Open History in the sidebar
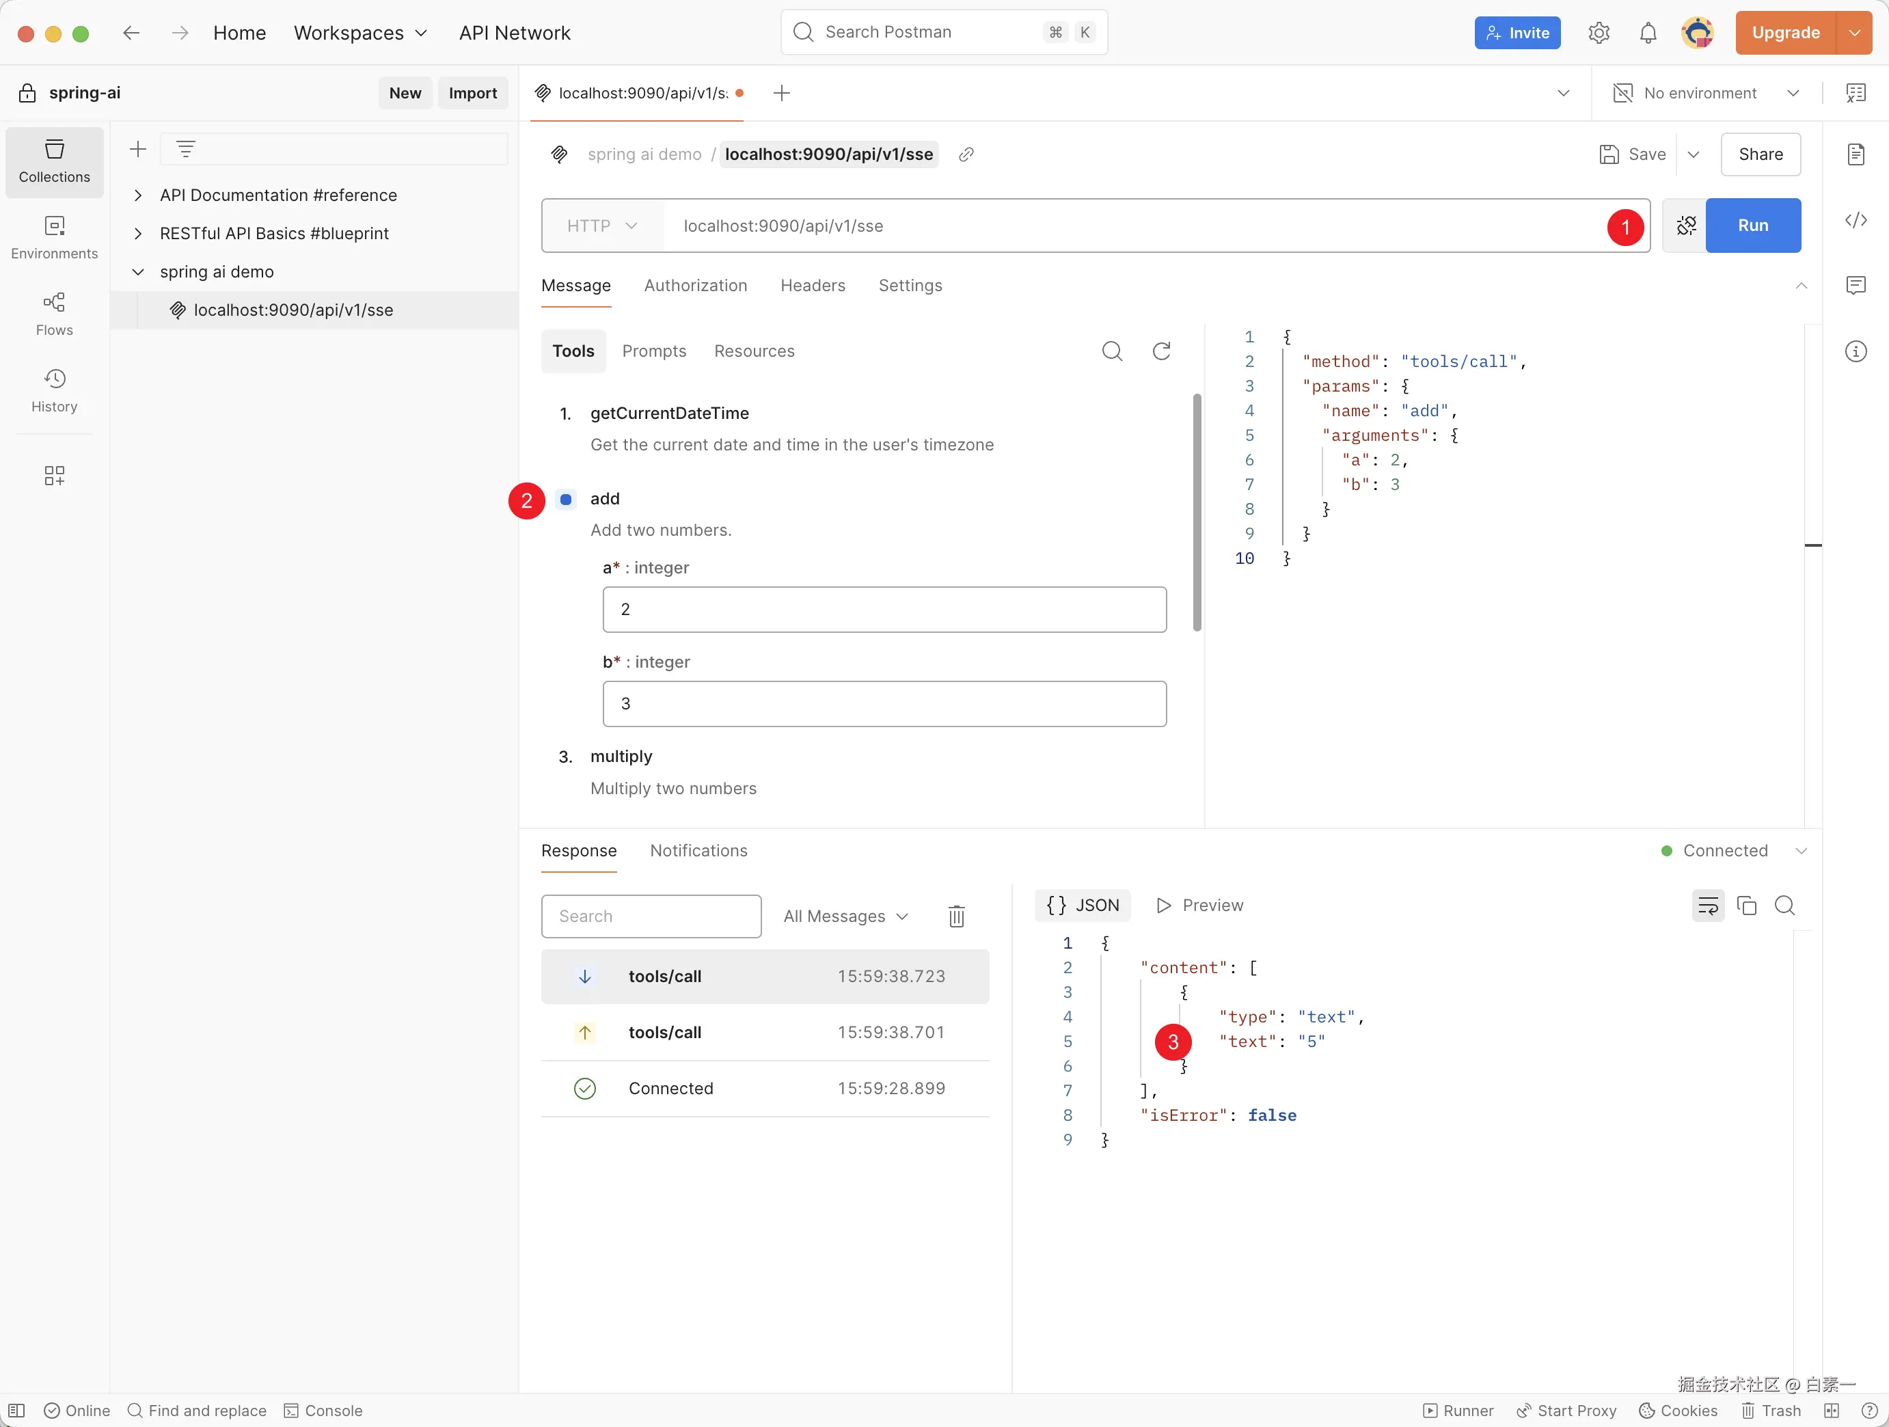The image size is (1889, 1427). (54, 390)
